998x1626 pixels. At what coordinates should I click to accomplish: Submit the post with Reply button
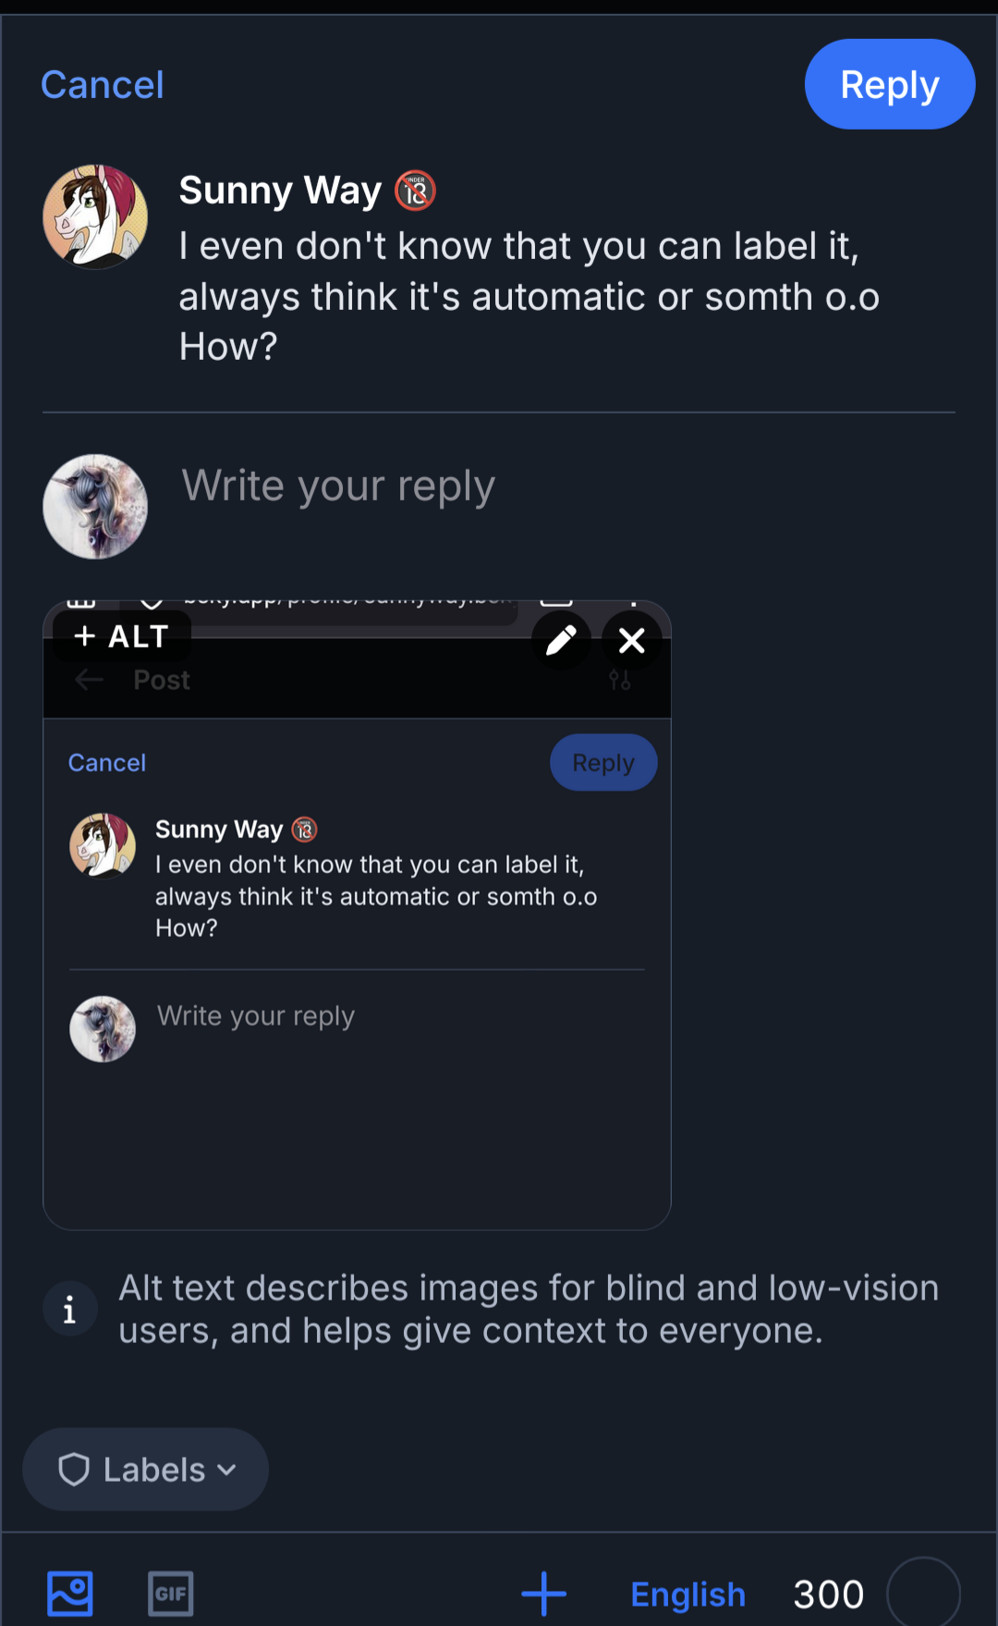click(x=889, y=85)
